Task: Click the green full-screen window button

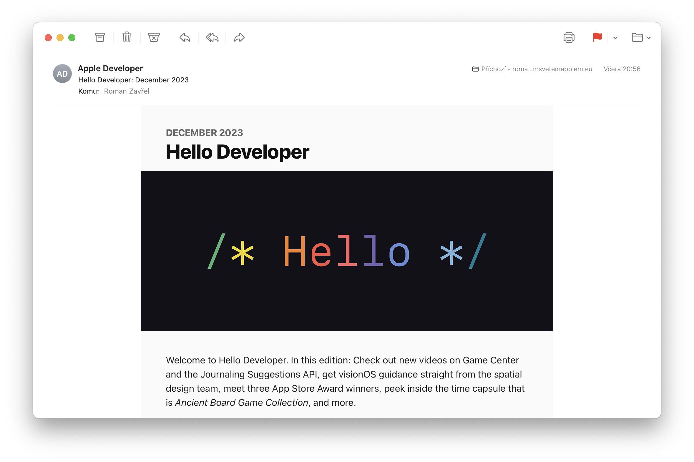Action: click(72, 38)
